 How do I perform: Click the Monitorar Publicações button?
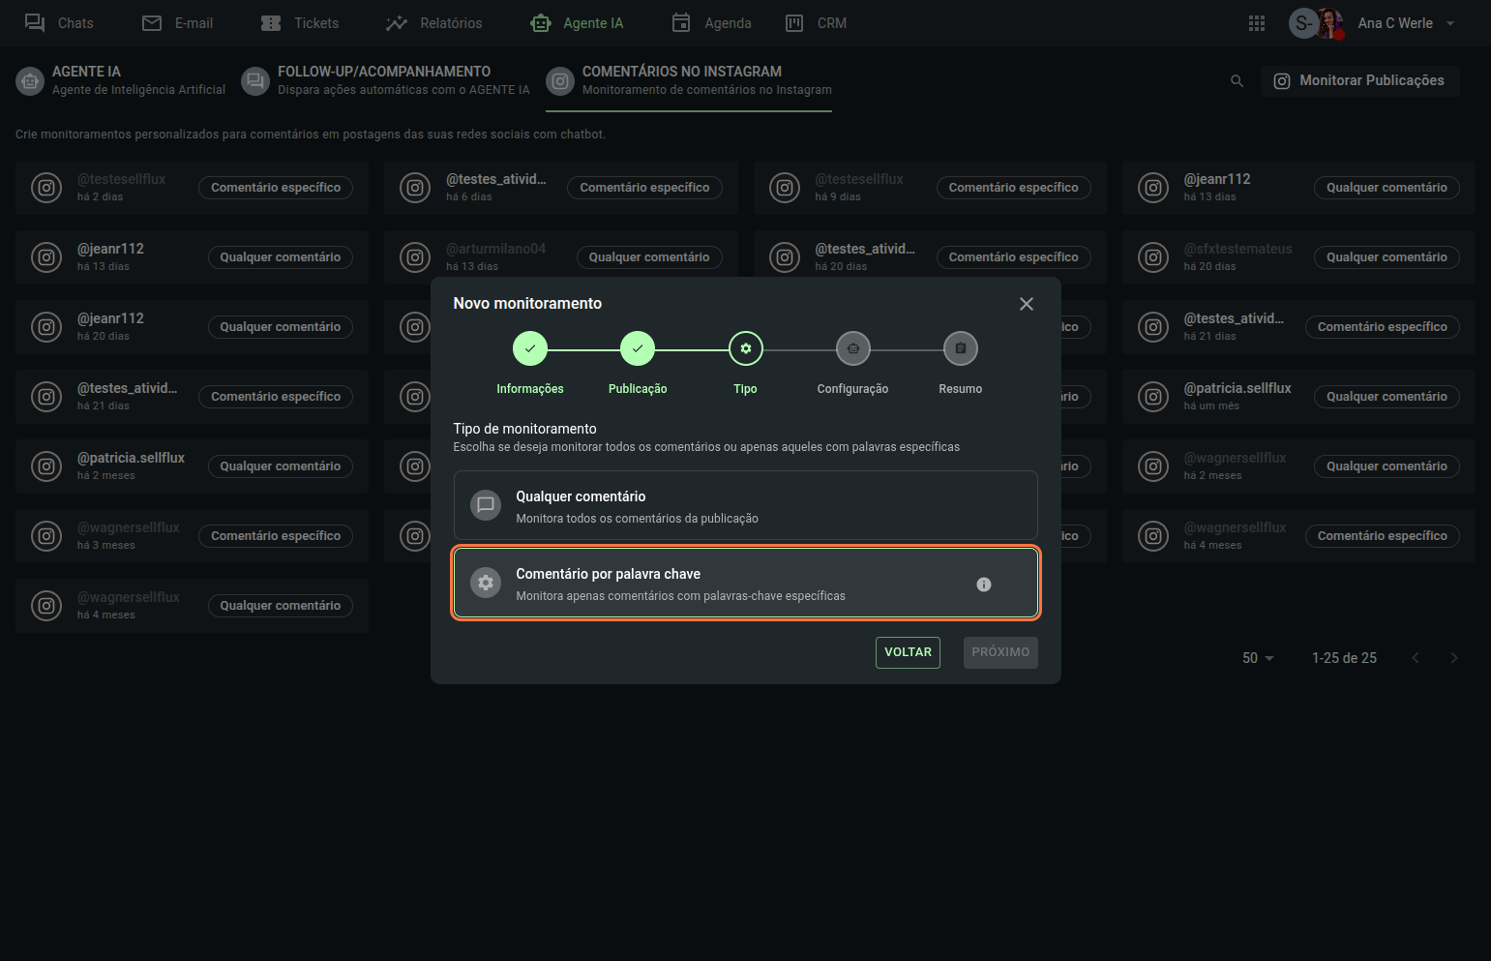click(x=1359, y=81)
